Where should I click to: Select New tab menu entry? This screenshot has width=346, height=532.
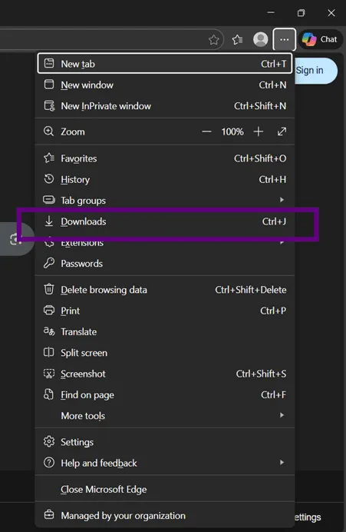point(165,64)
